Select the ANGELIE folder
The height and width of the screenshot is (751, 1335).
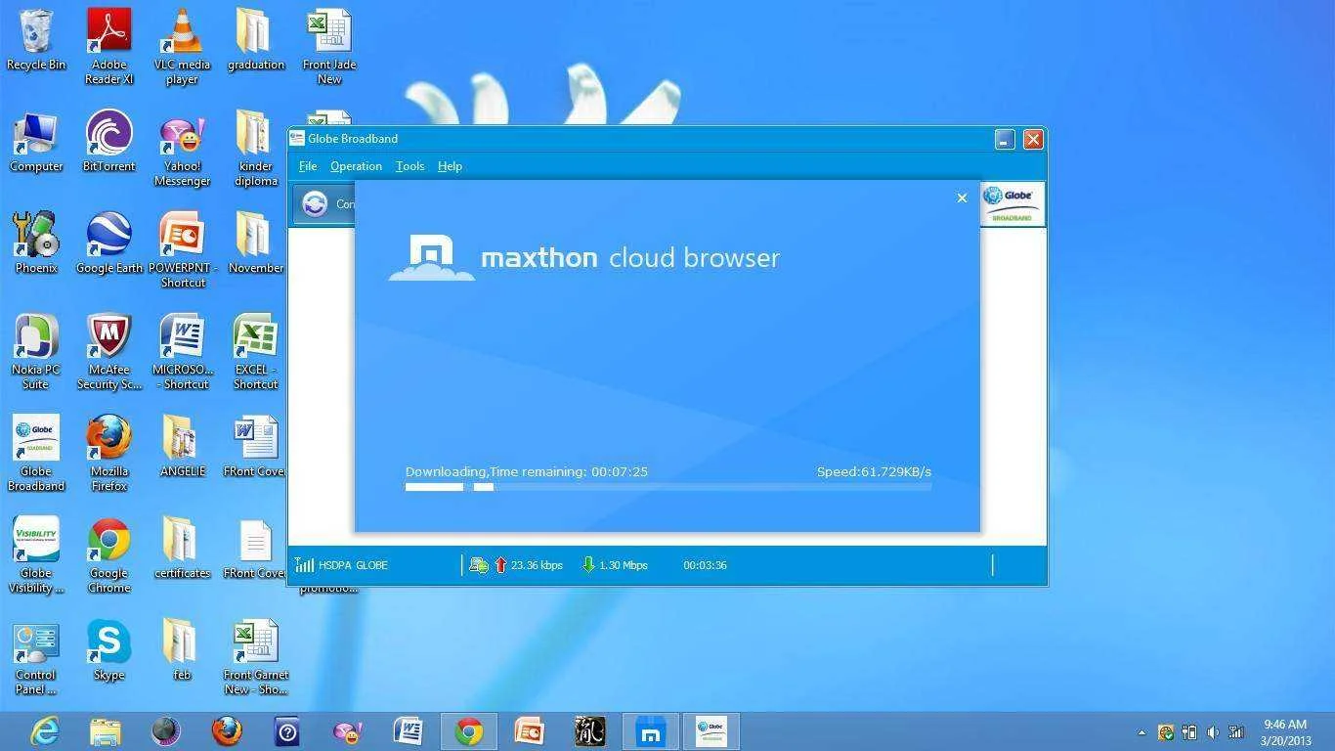click(x=182, y=448)
